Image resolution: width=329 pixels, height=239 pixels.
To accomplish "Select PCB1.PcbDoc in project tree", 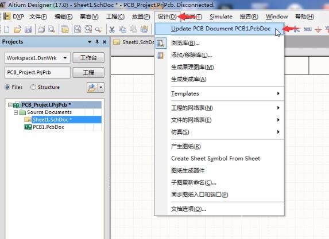I will (x=48, y=127).
